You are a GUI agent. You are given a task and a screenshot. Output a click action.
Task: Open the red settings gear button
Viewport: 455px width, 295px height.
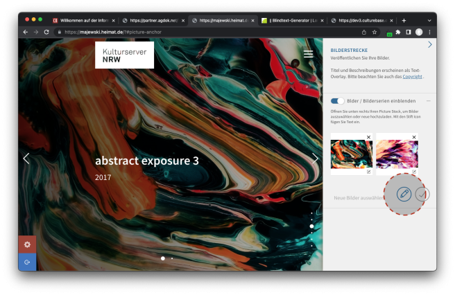click(x=27, y=244)
